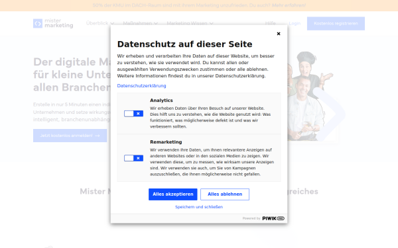This screenshot has height=248, width=398.
Task: Expand the Maßnahmen menu
Action: coord(141,23)
